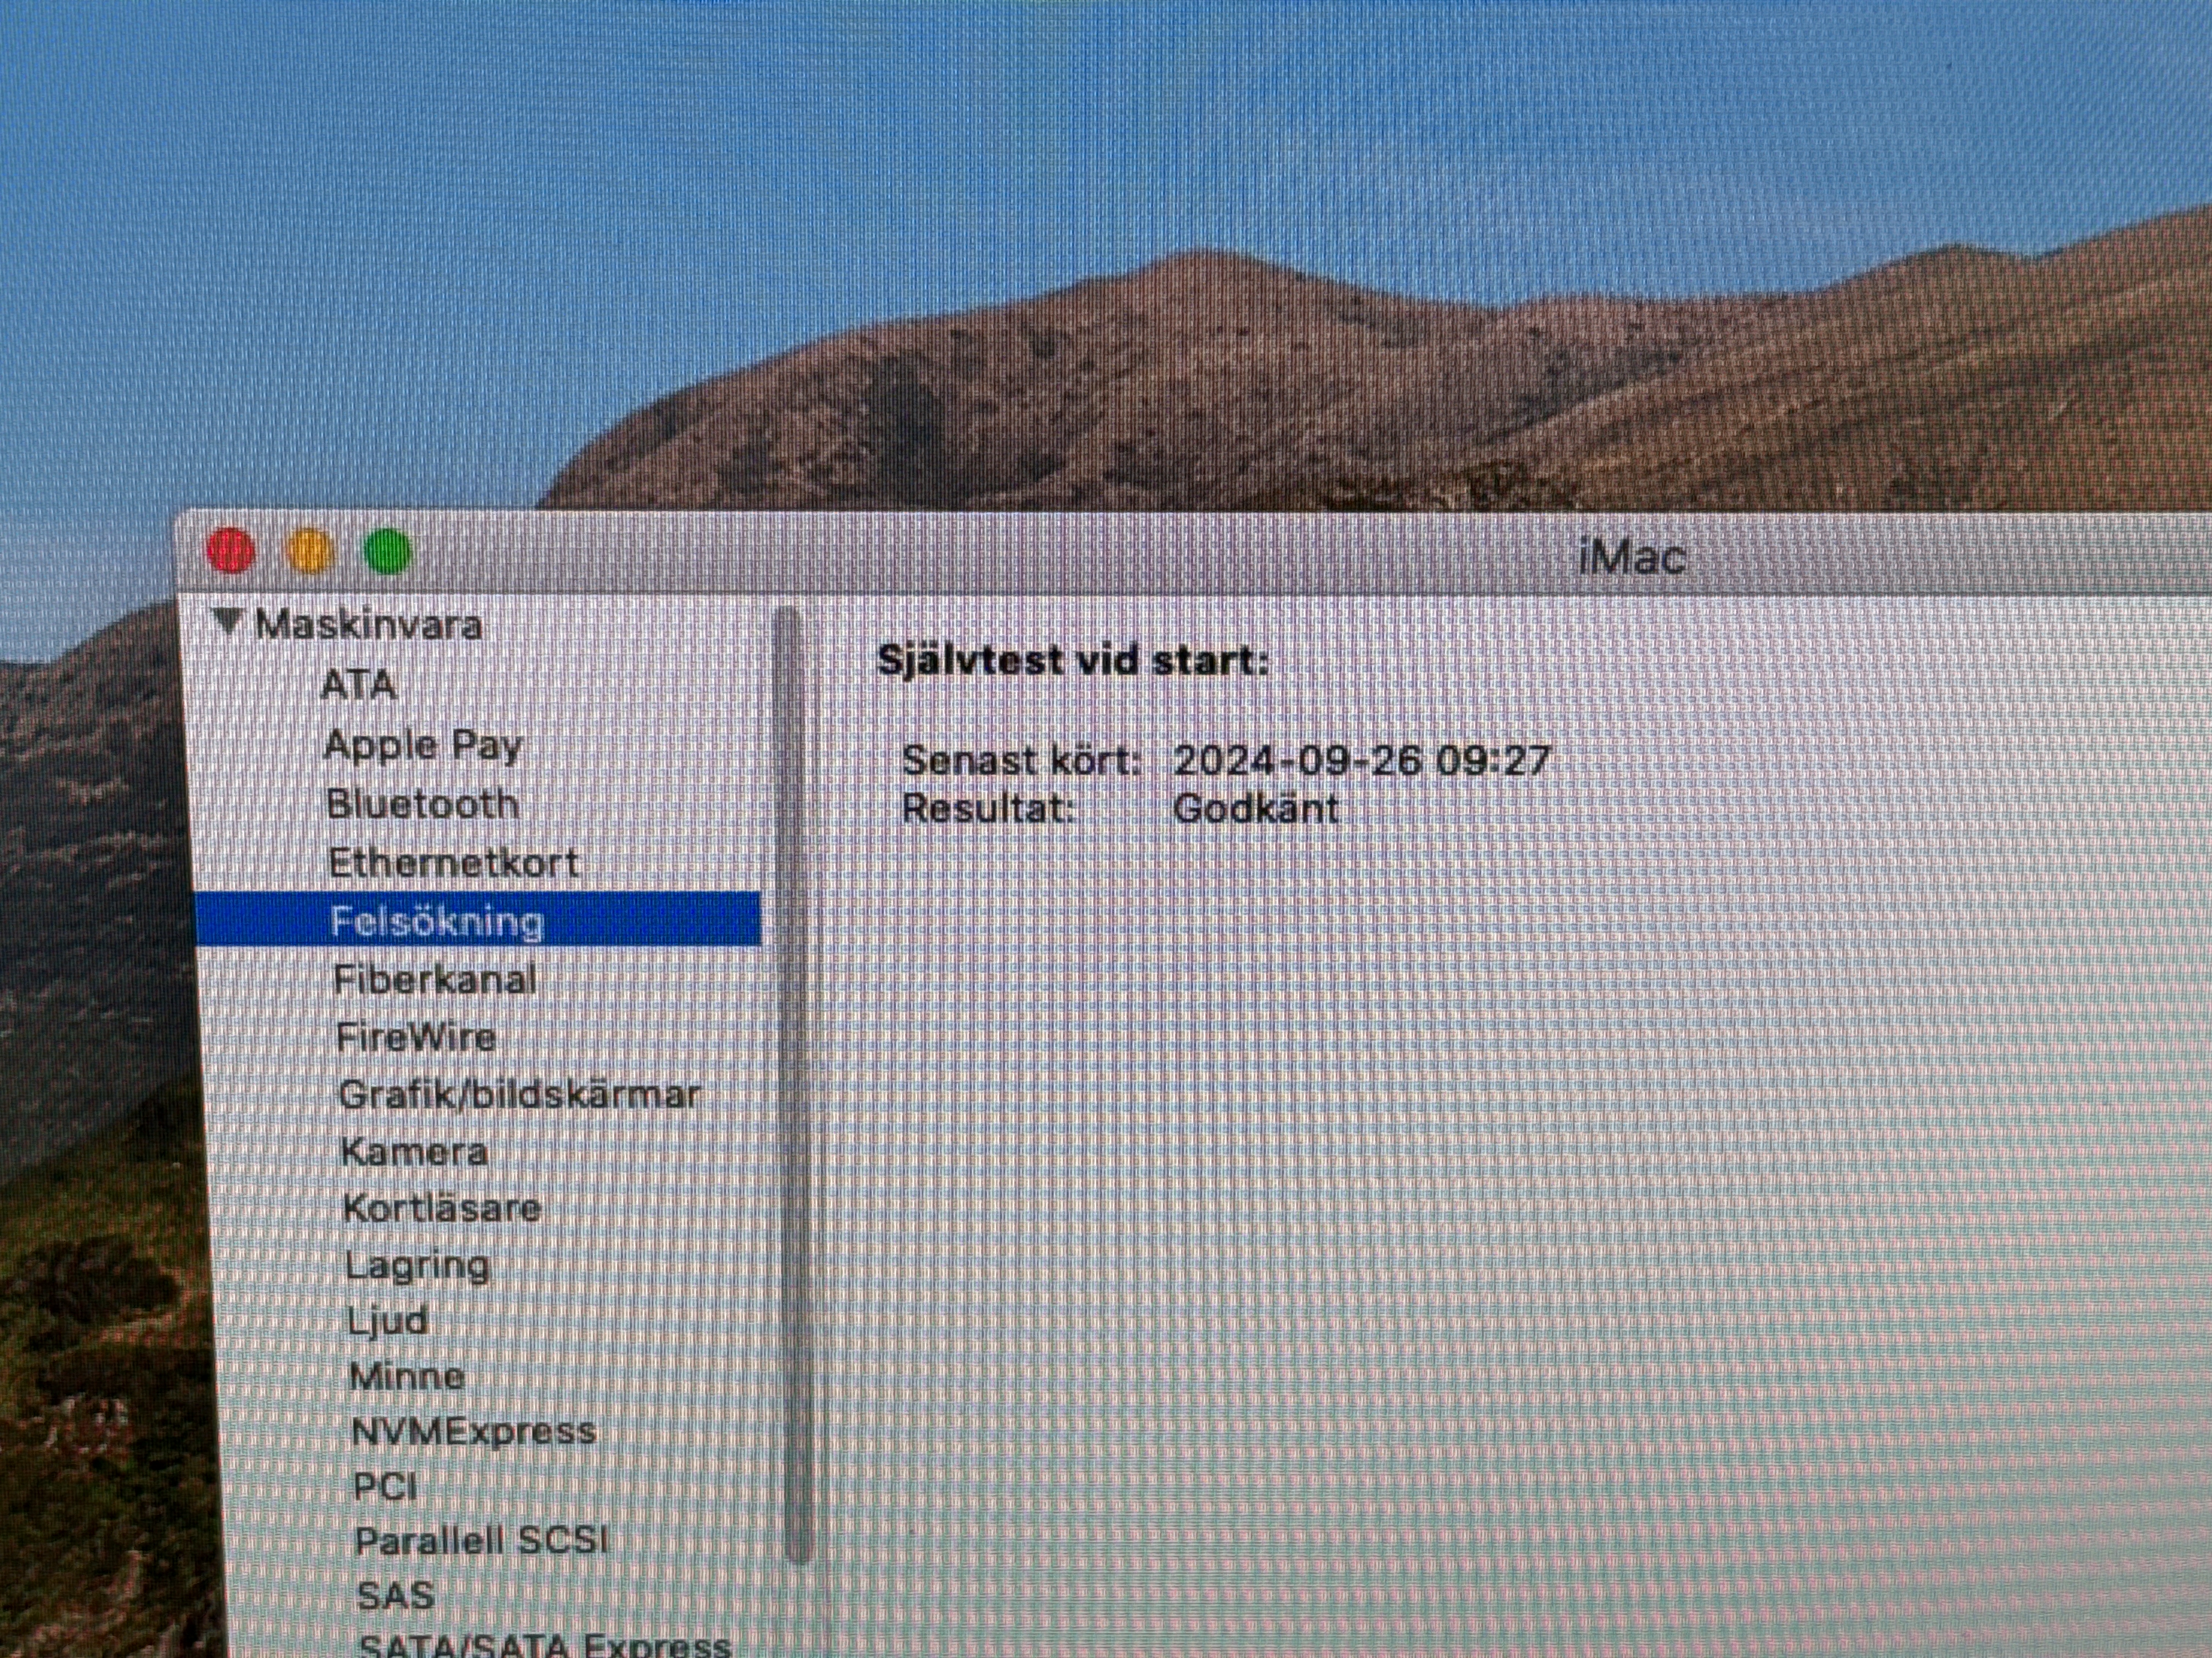Click the green zoom window button

coord(387,552)
